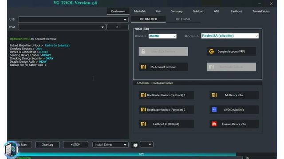Screen dimensions: 284x159
Task: Click the Mi Device info button
Action: [234, 95]
